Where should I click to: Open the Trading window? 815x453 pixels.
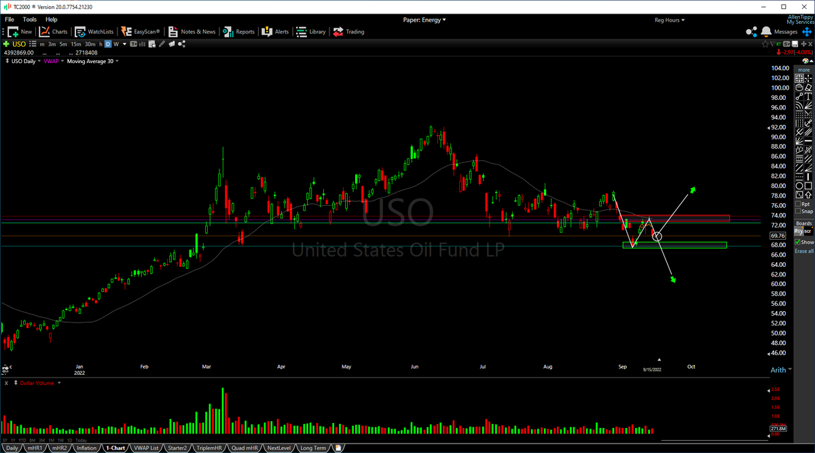349,31
